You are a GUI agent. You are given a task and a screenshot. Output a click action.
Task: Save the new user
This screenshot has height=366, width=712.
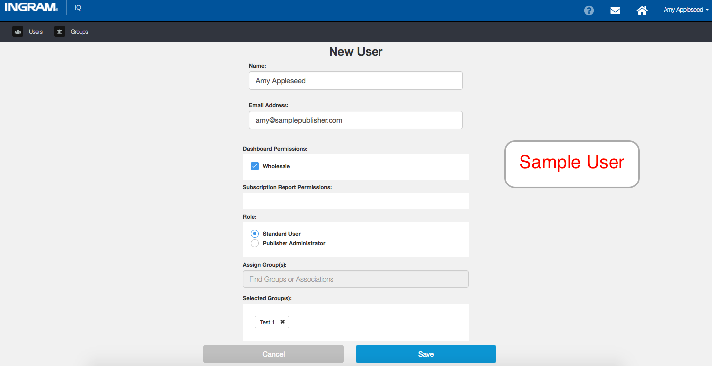(x=426, y=354)
